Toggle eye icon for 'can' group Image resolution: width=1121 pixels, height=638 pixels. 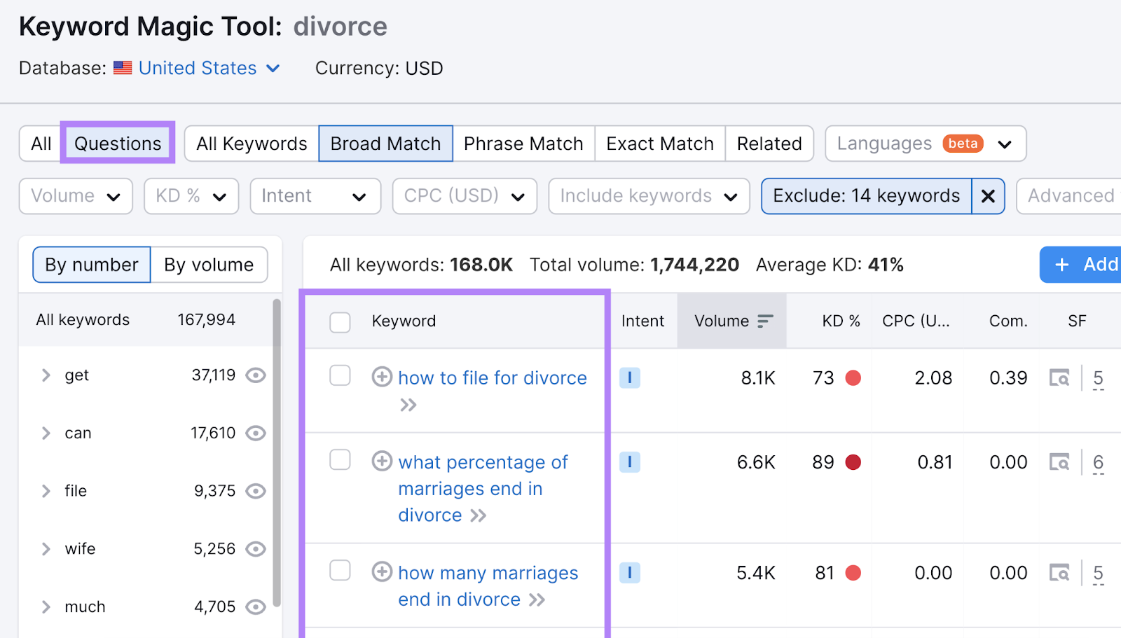256,434
